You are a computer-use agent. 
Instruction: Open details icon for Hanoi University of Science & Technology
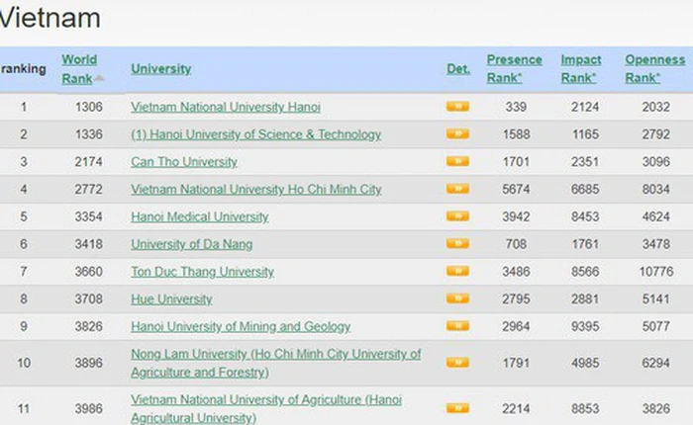457,133
